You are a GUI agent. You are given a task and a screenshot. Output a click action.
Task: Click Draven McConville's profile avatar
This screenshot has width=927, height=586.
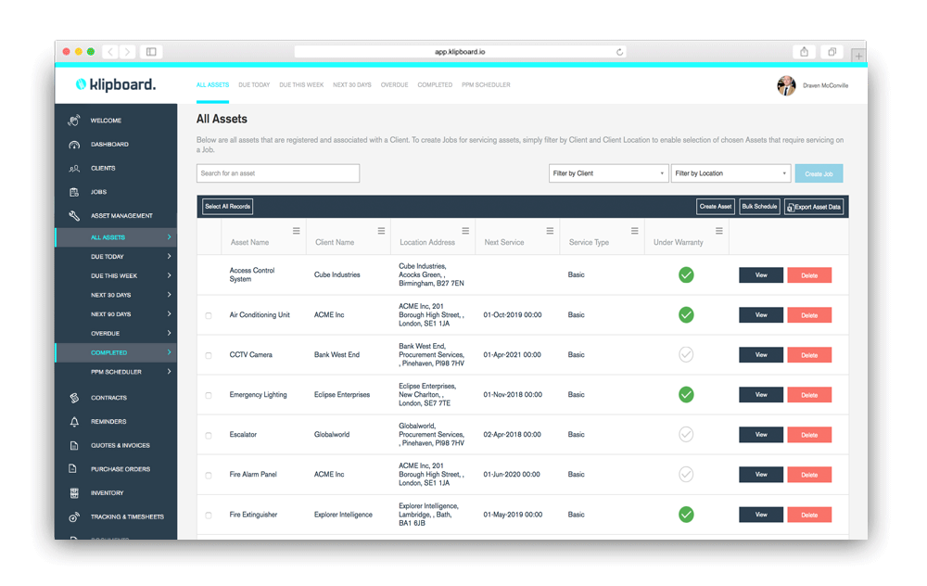click(786, 85)
